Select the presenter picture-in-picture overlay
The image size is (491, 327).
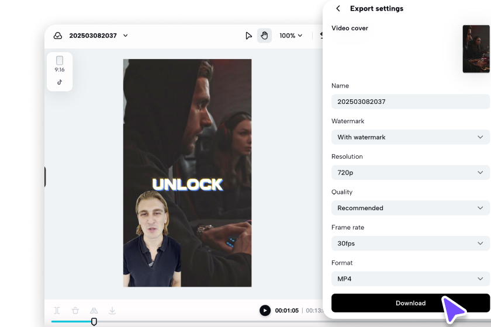pos(152,239)
